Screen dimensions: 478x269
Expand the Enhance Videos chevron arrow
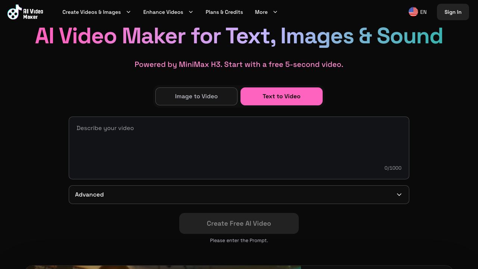click(x=191, y=12)
